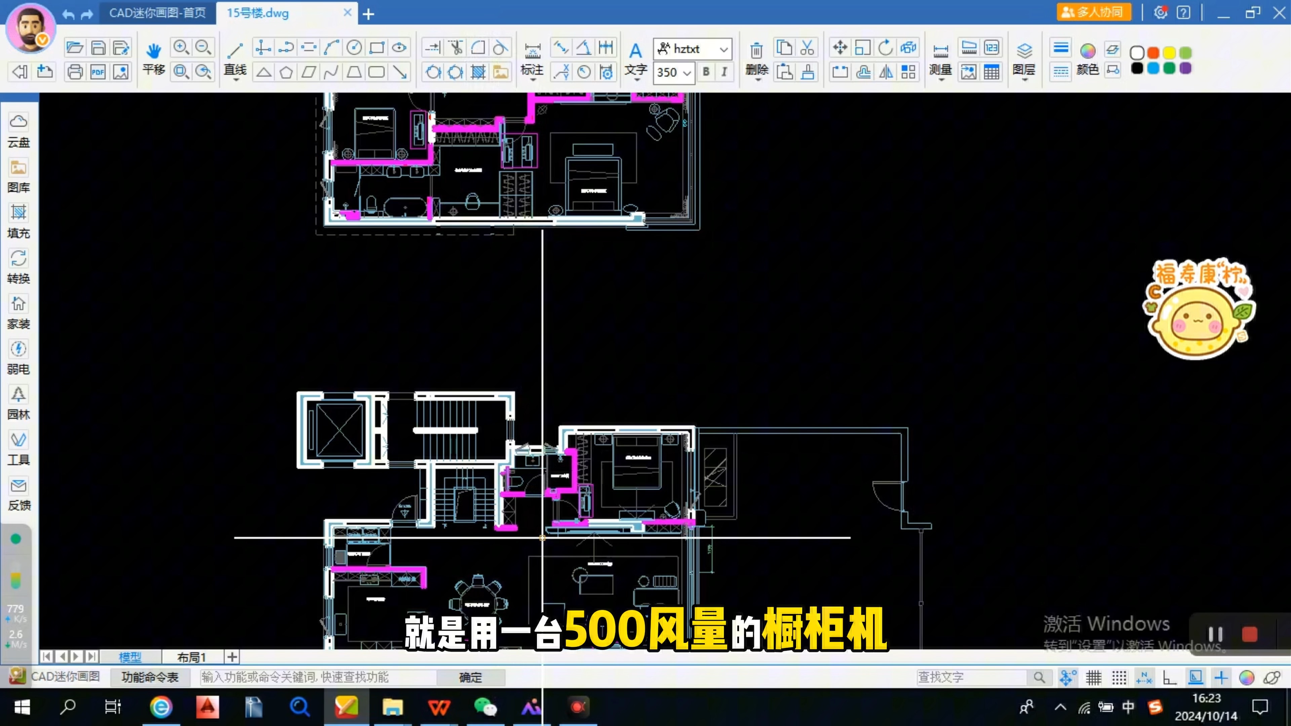The width and height of the screenshot is (1291, 726).
Task: Open a new document tab with plus
Action: click(368, 14)
